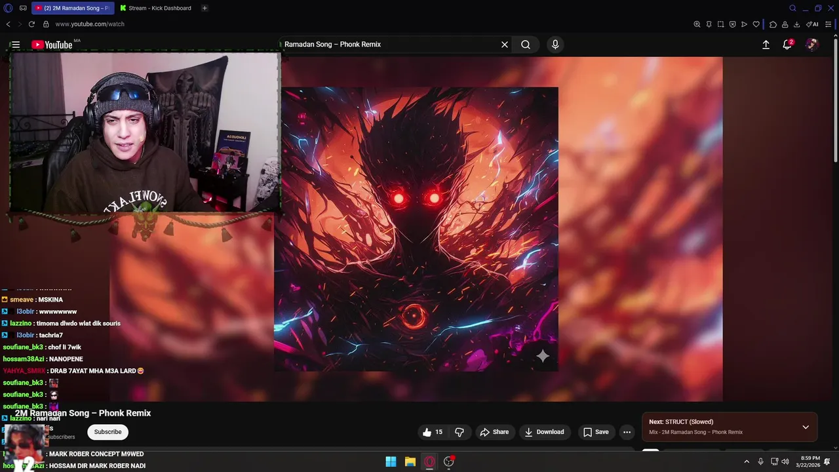Open the more actions three-dot menu
The image size is (839, 472).
pos(627,432)
